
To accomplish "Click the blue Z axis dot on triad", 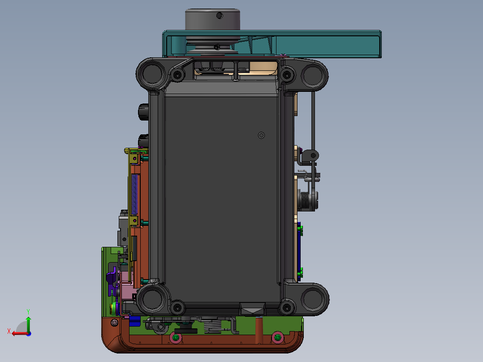I will 29,334.
